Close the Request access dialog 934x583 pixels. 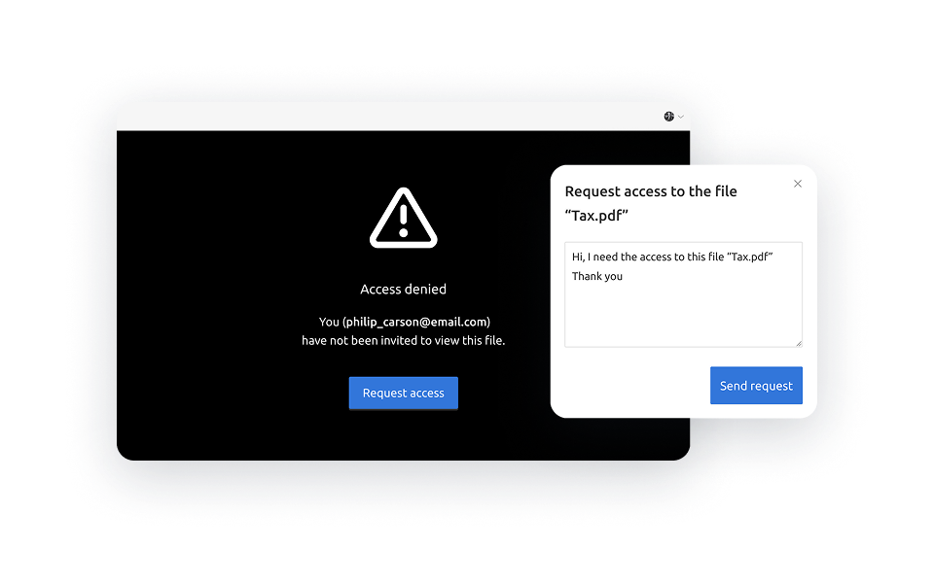798,184
